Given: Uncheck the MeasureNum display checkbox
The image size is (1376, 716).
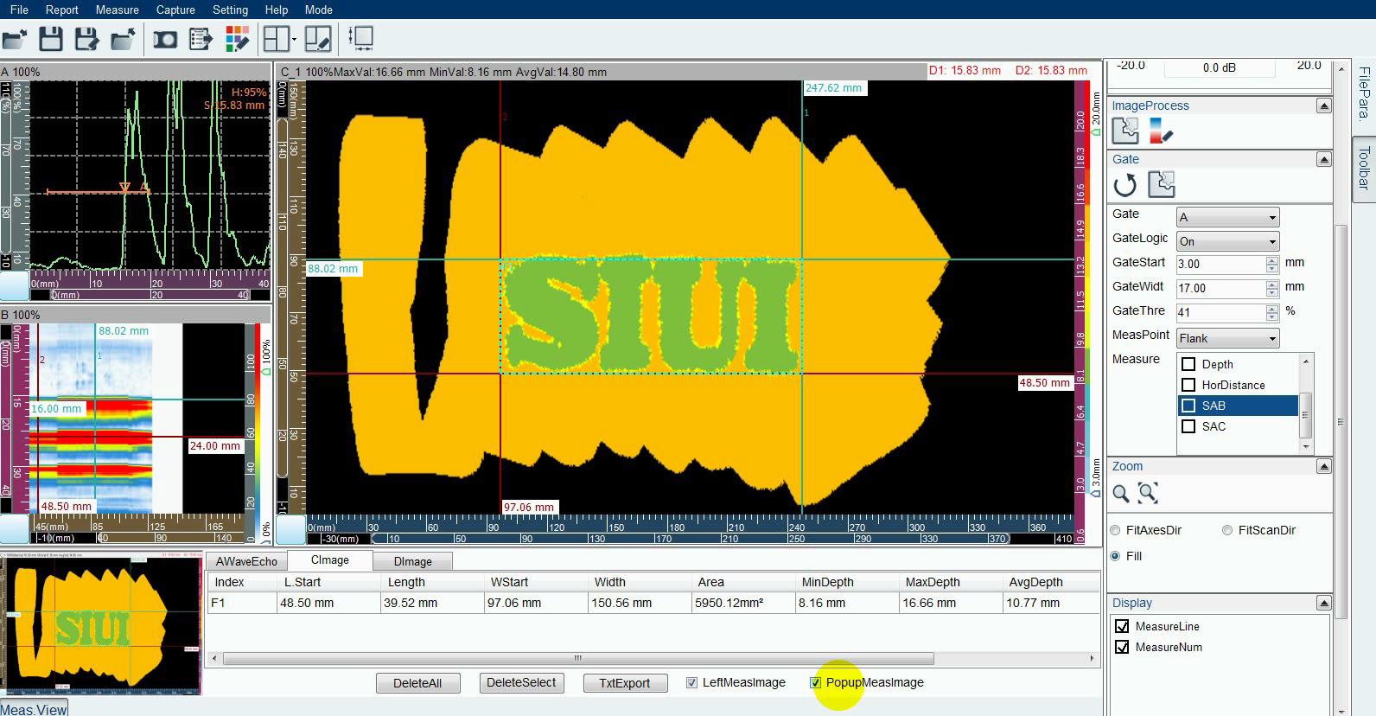Looking at the screenshot, I should (x=1122, y=647).
